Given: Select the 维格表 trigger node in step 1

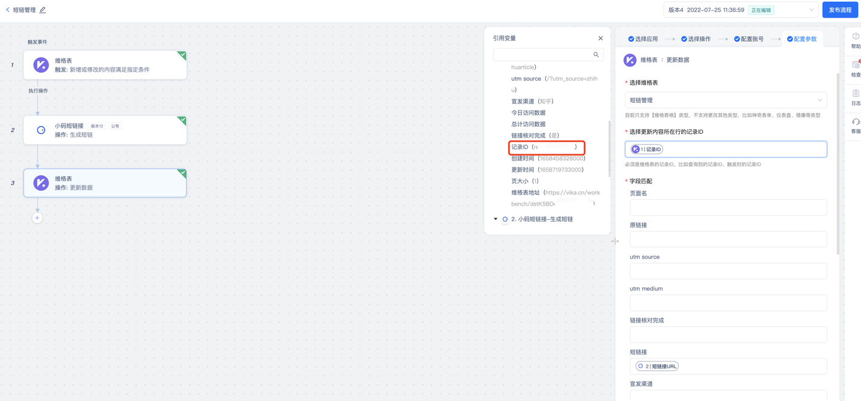Looking at the screenshot, I should (x=105, y=65).
